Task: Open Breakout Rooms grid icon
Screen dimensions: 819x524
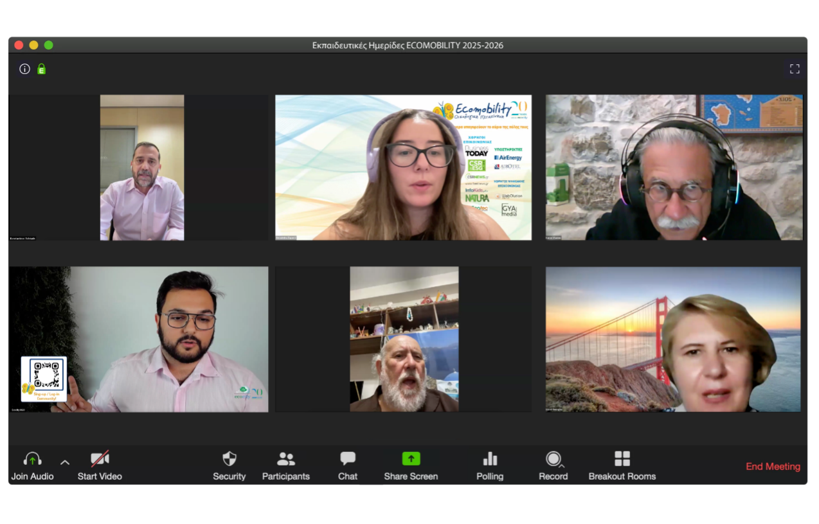Action: [x=622, y=459]
